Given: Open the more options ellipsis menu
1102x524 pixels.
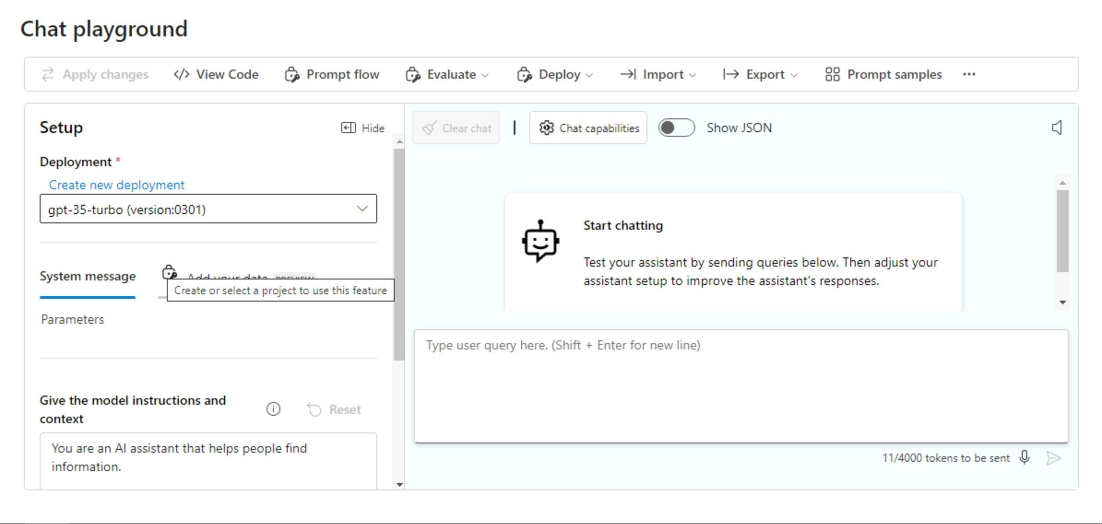Looking at the screenshot, I should (x=969, y=74).
